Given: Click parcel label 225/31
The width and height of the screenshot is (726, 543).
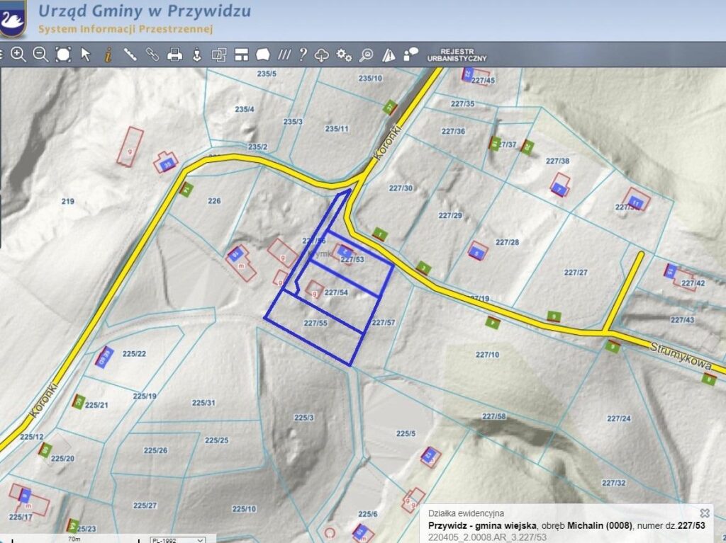Looking at the screenshot, I should pos(203,402).
